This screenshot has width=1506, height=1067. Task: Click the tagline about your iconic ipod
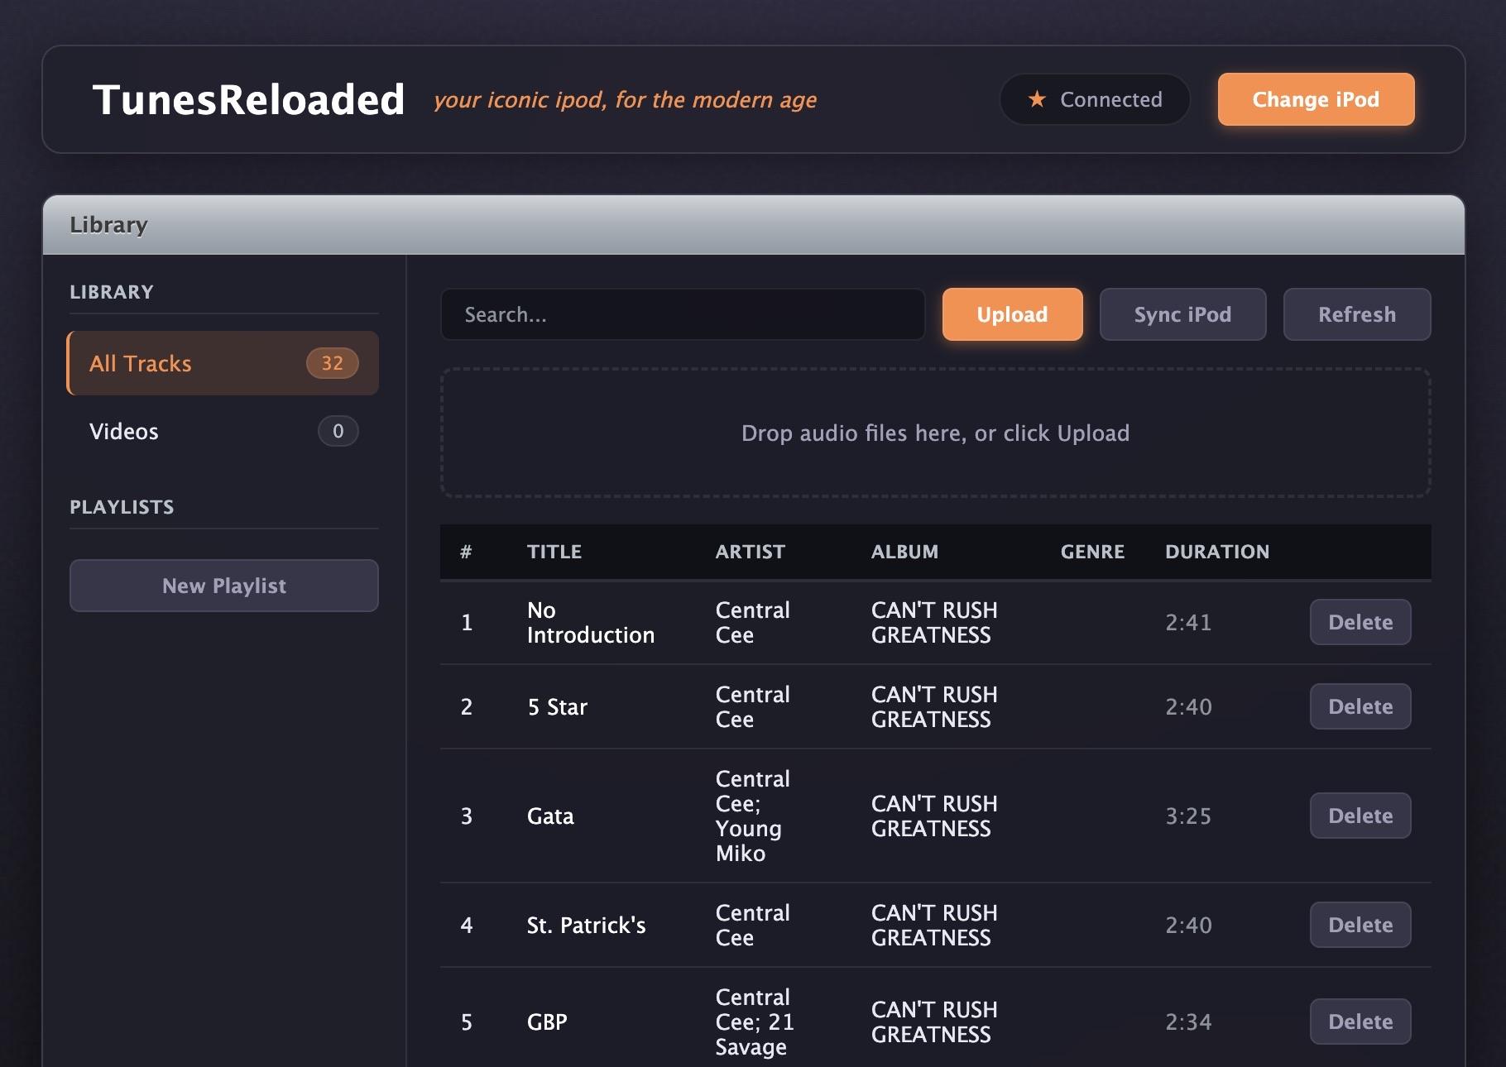point(625,100)
